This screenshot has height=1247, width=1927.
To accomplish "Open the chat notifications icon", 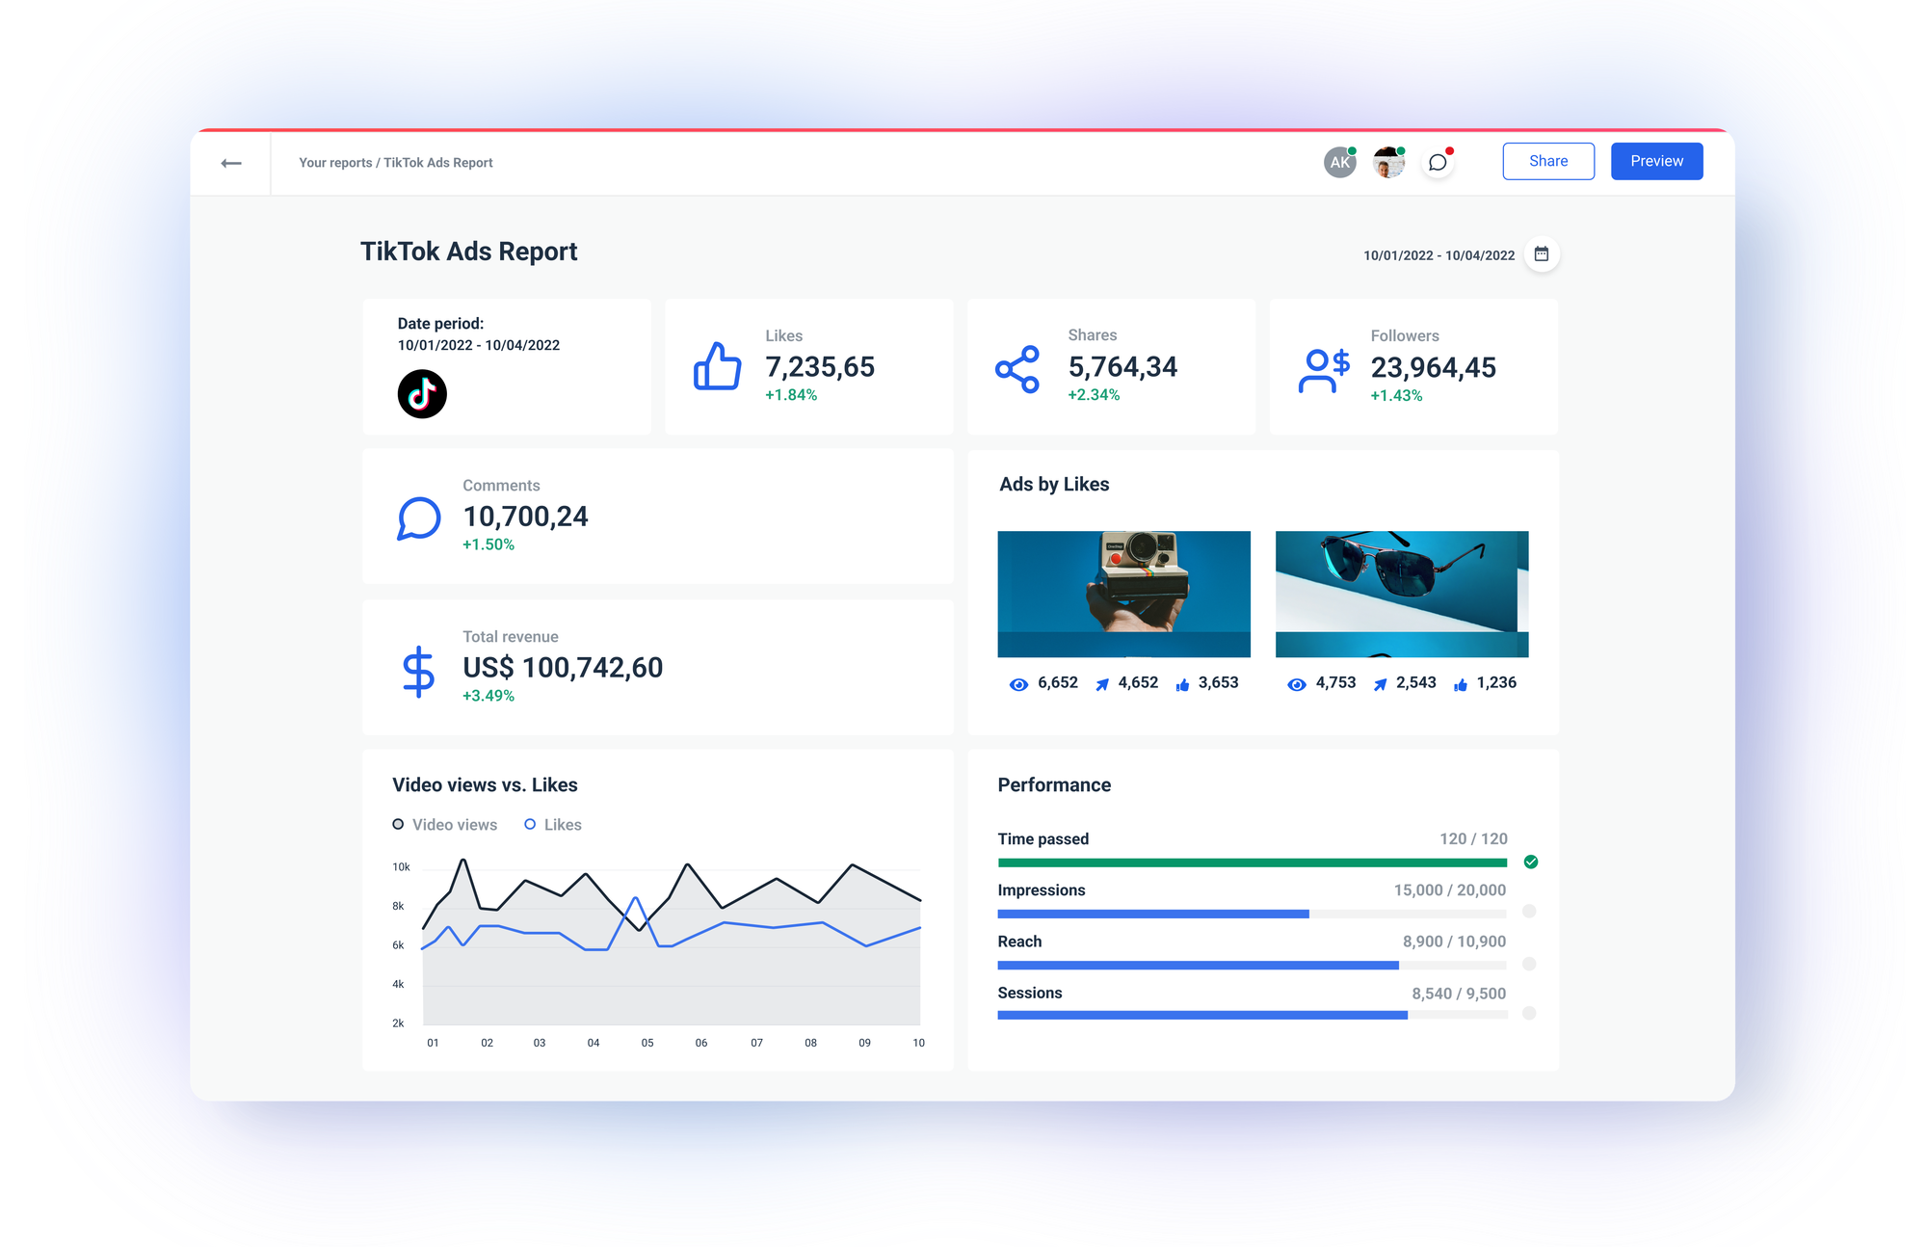I will (x=1438, y=161).
